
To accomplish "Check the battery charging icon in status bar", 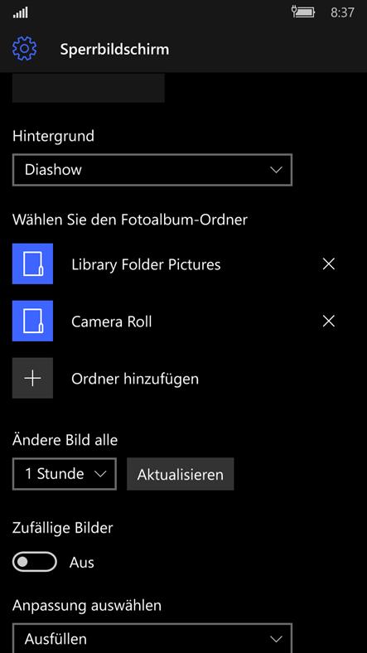I will coord(303,12).
